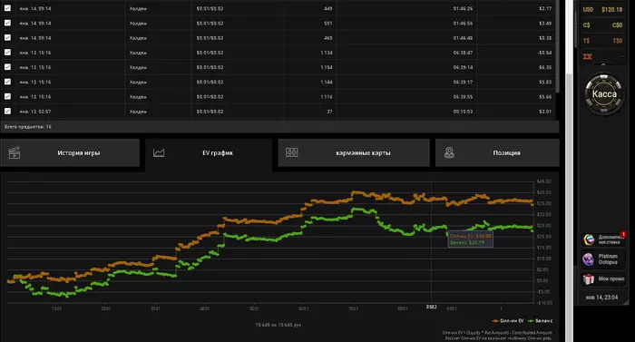
Task: Click the session list vertical scrollbar
Action: click(x=558, y=45)
